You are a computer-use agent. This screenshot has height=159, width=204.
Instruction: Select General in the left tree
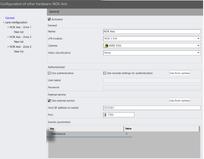(10, 18)
